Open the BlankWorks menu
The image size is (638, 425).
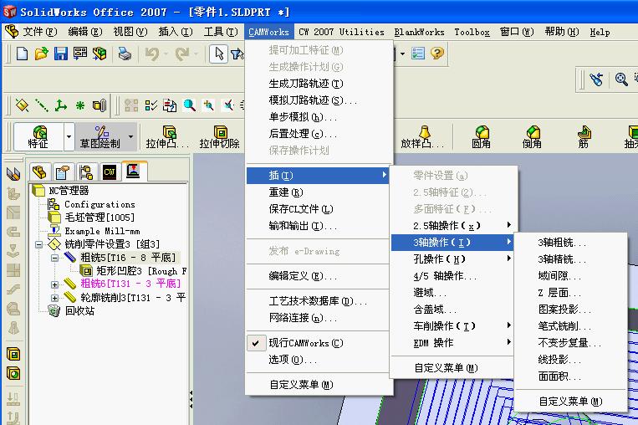coord(419,32)
